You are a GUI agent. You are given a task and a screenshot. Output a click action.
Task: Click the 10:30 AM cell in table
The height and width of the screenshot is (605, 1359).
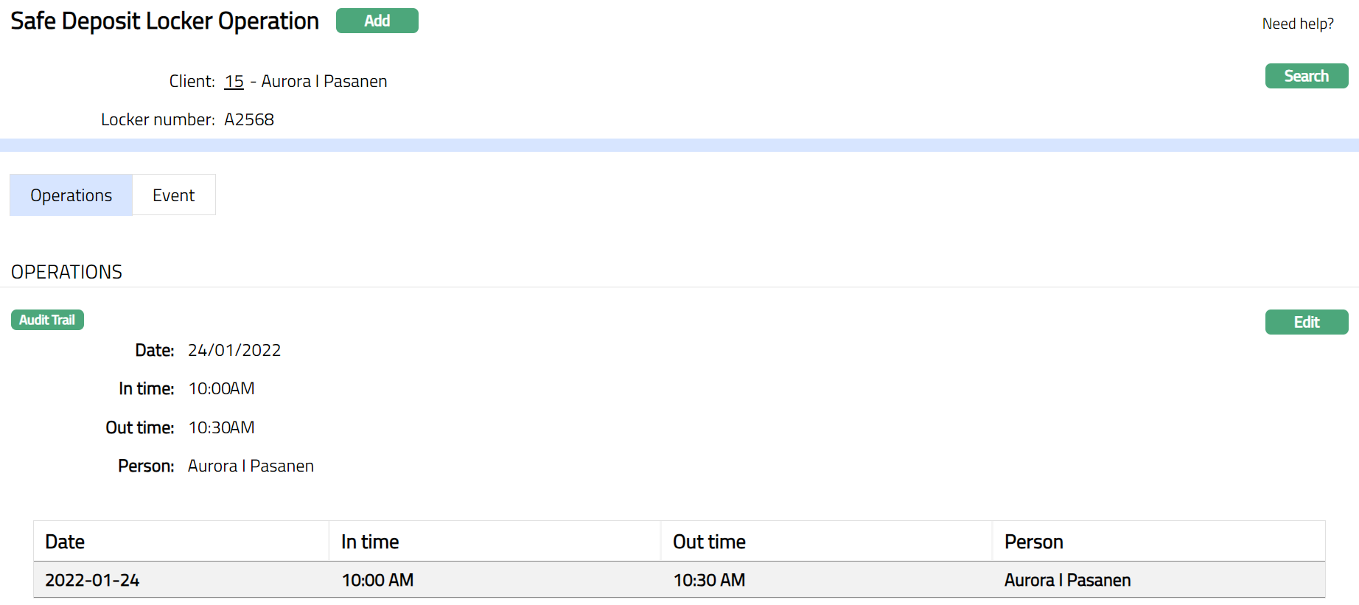coord(709,580)
